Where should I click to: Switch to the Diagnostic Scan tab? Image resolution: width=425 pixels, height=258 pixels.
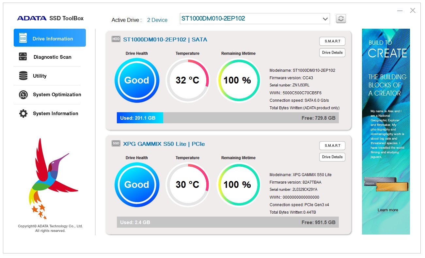click(52, 57)
